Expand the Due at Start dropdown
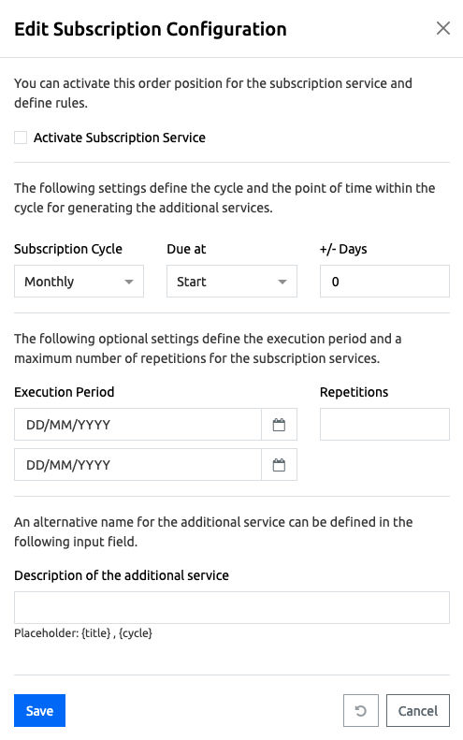Image resolution: width=463 pixels, height=740 pixels. click(x=232, y=282)
